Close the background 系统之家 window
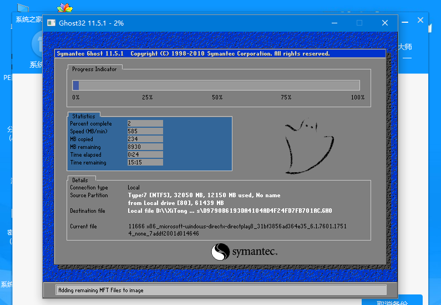The width and height of the screenshot is (441, 305). (420, 21)
